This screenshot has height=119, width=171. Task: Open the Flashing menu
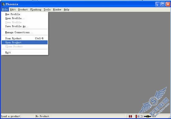(36, 10)
